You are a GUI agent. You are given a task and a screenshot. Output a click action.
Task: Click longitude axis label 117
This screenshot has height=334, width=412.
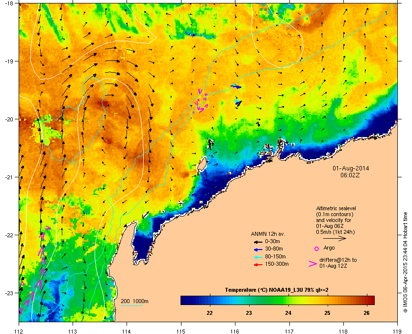[x=289, y=332]
